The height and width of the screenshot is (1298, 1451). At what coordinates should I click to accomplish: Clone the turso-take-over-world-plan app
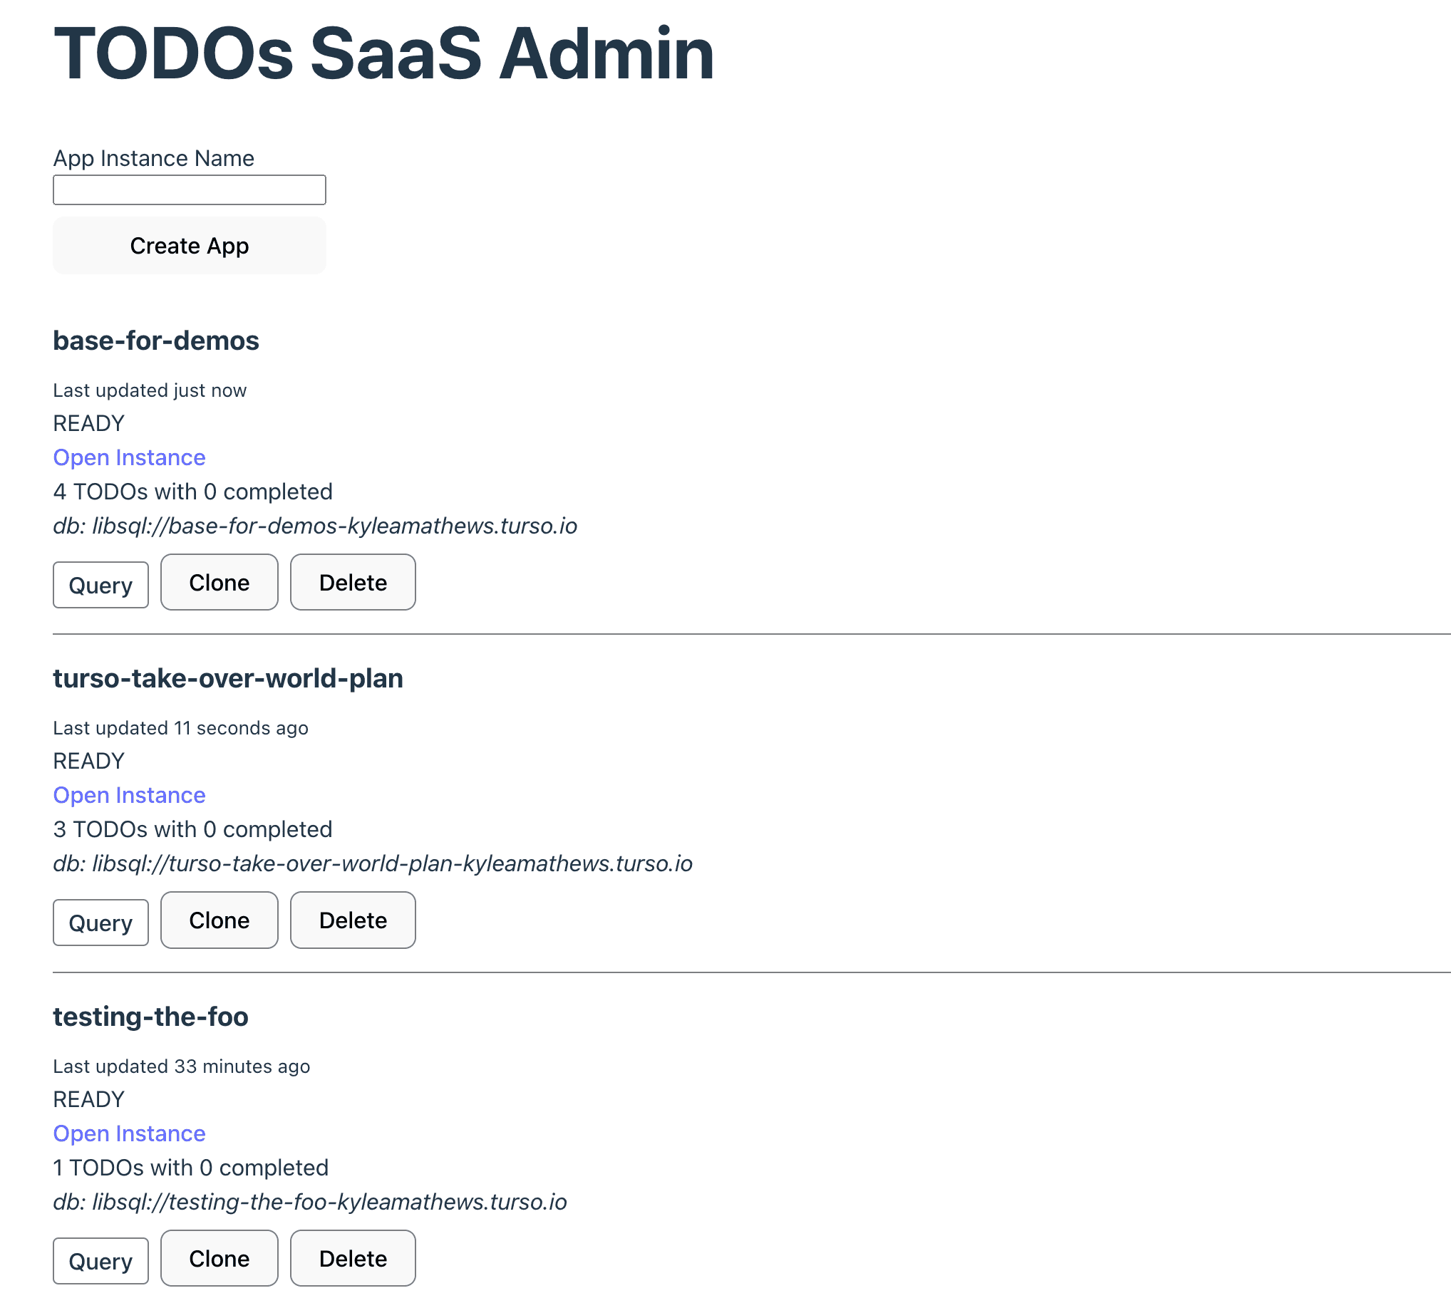pyautogui.click(x=219, y=920)
